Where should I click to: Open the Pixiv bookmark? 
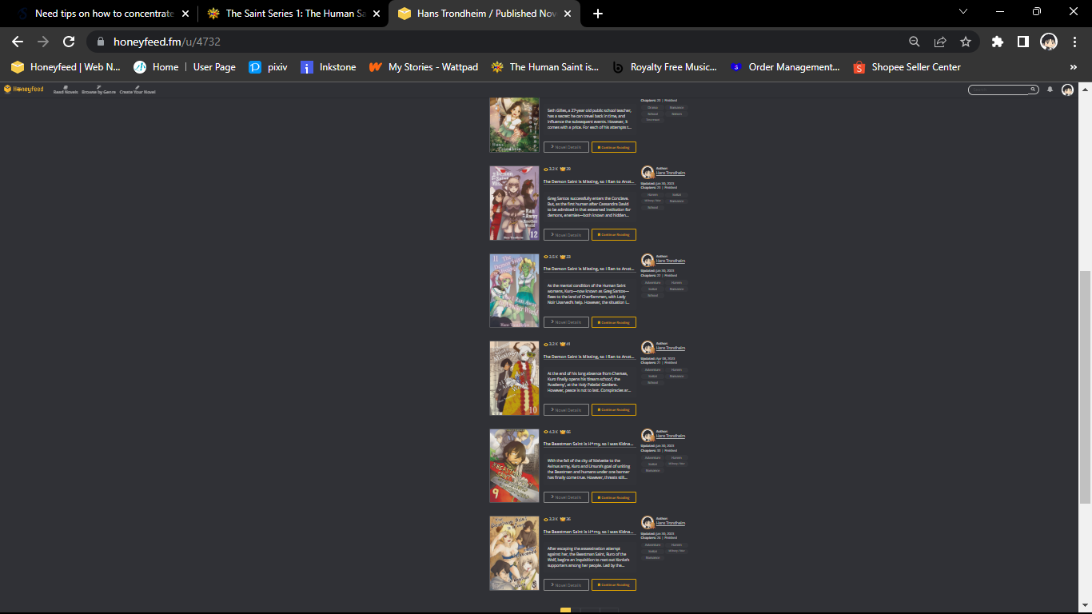pos(268,67)
